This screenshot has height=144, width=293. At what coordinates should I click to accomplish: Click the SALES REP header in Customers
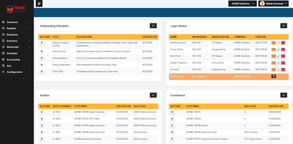pyautogui.click(x=250, y=106)
